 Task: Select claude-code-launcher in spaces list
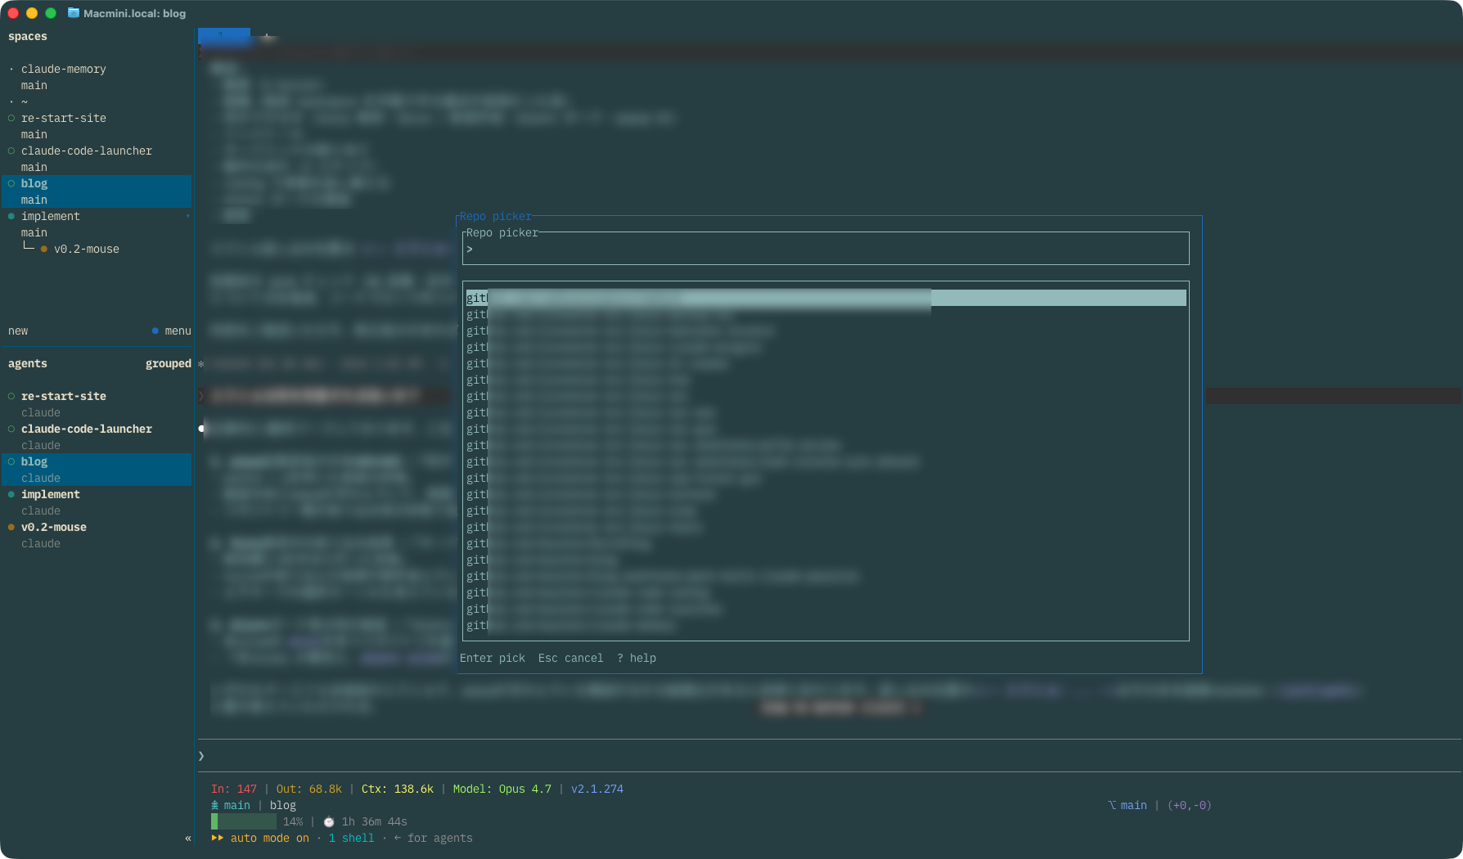[x=86, y=151]
